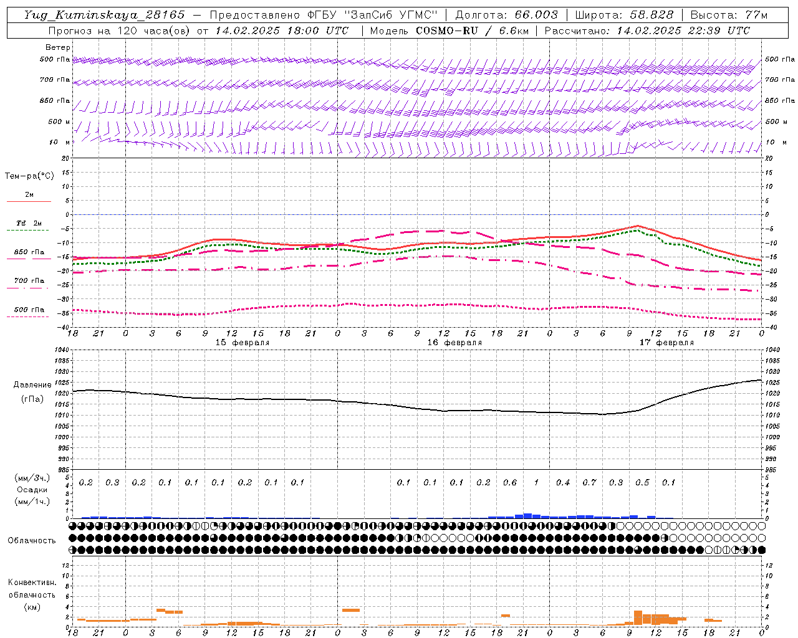Click the Высота: 77м header entry

[729, 15]
